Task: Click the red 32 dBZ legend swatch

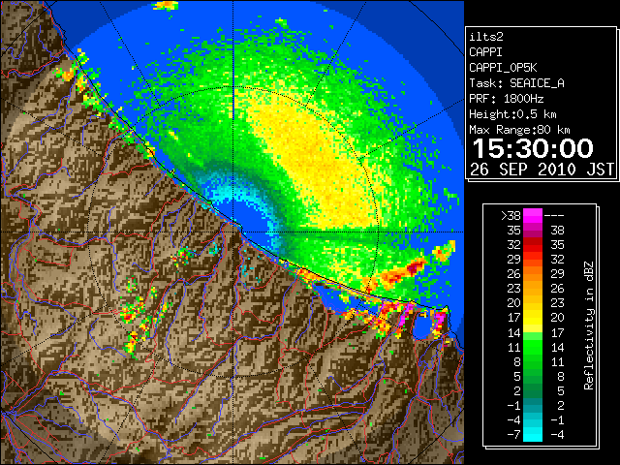Action: (x=533, y=245)
